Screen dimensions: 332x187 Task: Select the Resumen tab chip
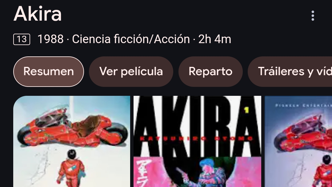click(x=49, y=71)
